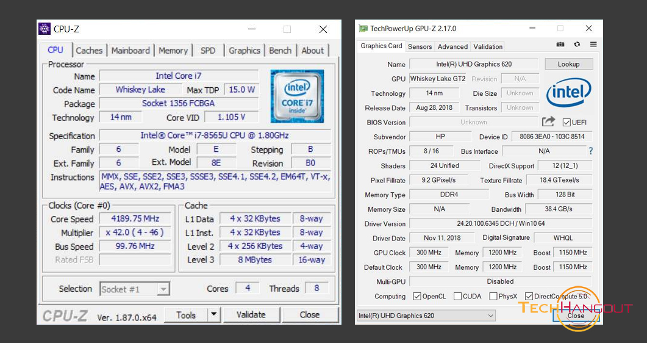The image size is (647, 343).
Task: Click the DirectX Support value 12 (12_1)
Action: (565, 165)
